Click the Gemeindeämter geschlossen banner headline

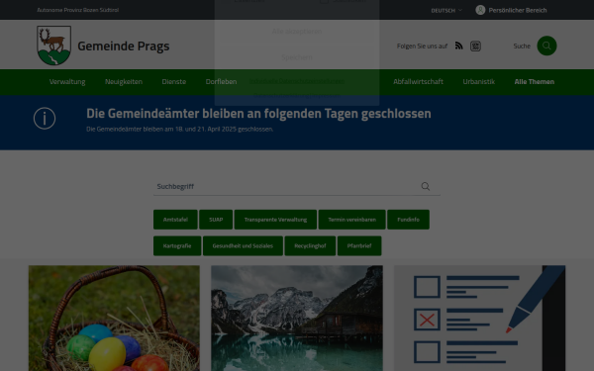click(258, 113)
